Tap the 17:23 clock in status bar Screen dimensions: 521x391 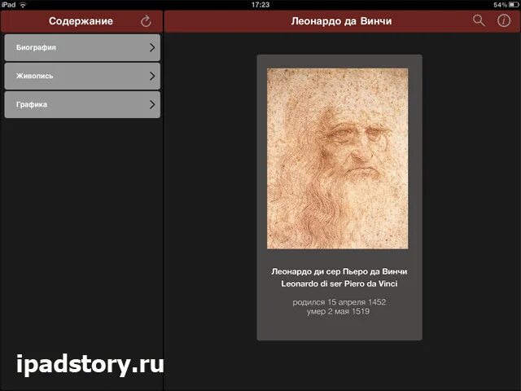260,5
